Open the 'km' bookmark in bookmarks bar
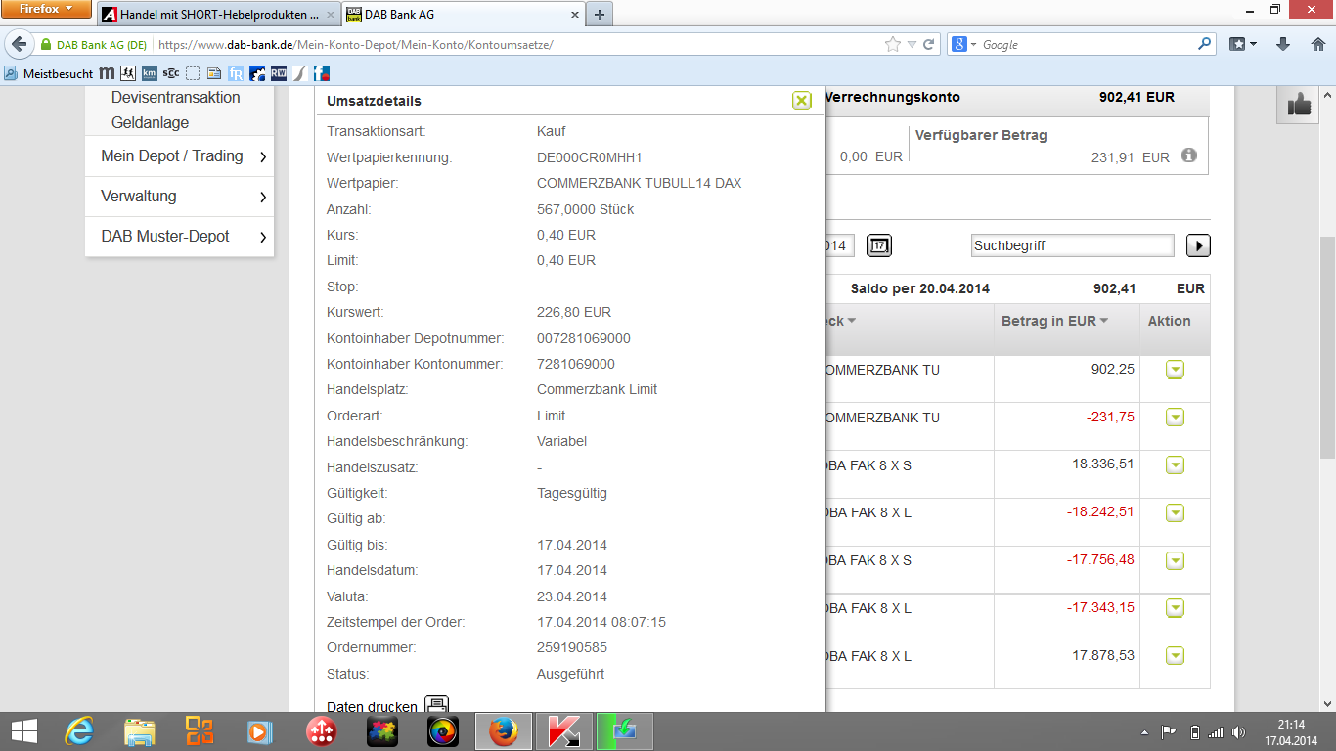Screen dimensions: 1336x751 click(149, 73)
